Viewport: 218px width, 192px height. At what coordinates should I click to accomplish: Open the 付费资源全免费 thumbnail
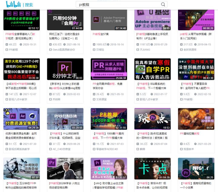pos(21,119)
